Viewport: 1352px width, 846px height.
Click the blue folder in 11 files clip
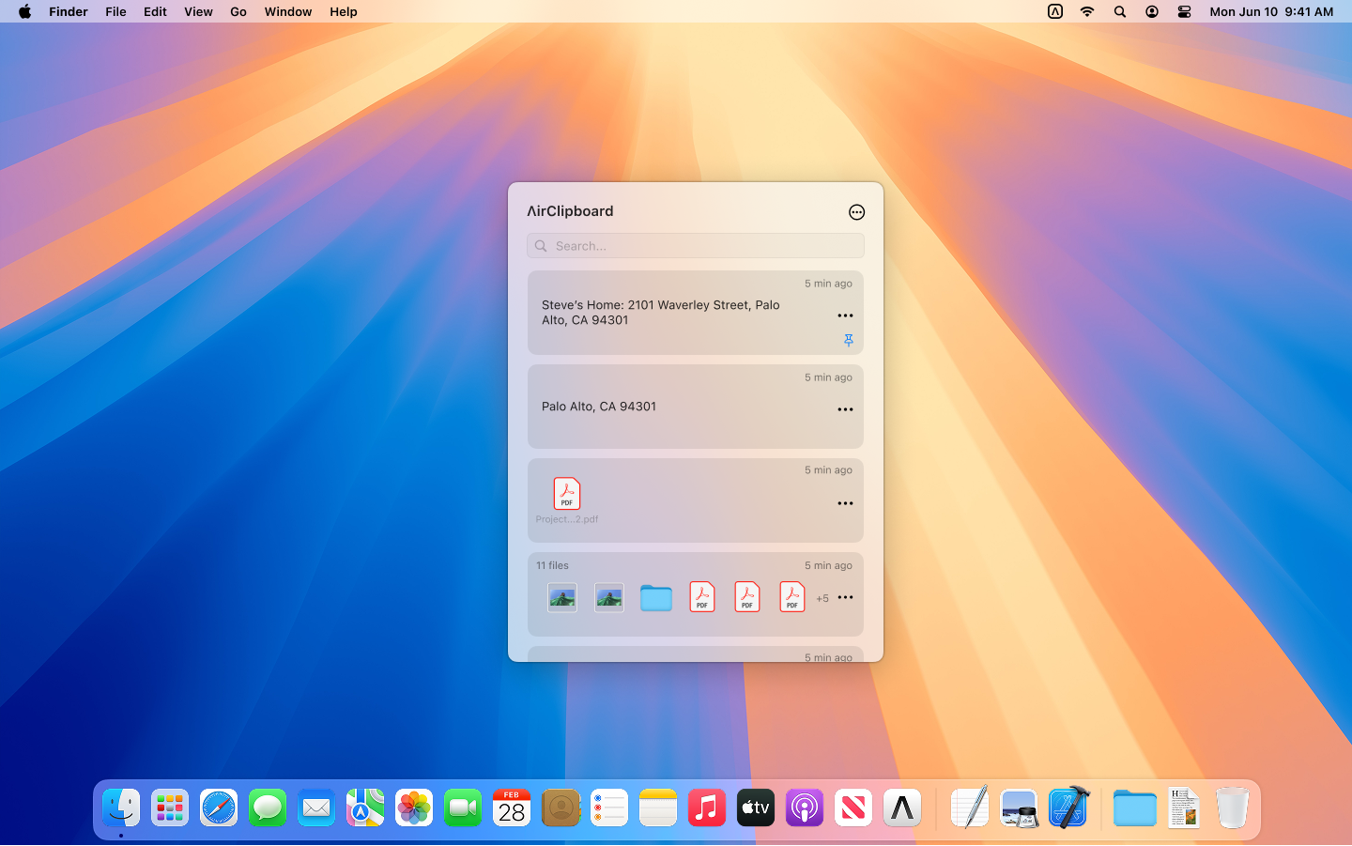click(x=656, y=597)
